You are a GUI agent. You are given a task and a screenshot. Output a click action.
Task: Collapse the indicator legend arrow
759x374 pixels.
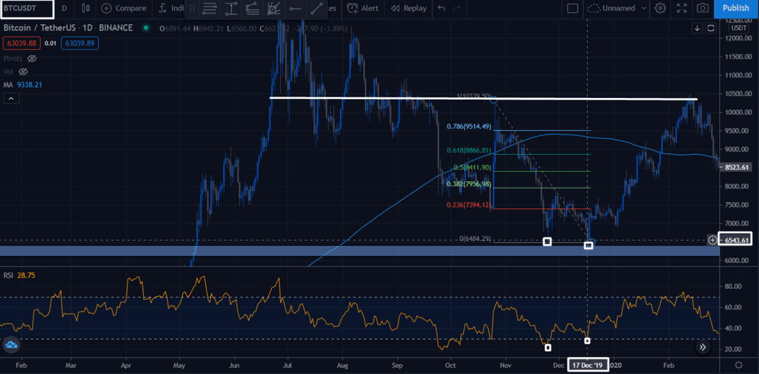[11, 99]
